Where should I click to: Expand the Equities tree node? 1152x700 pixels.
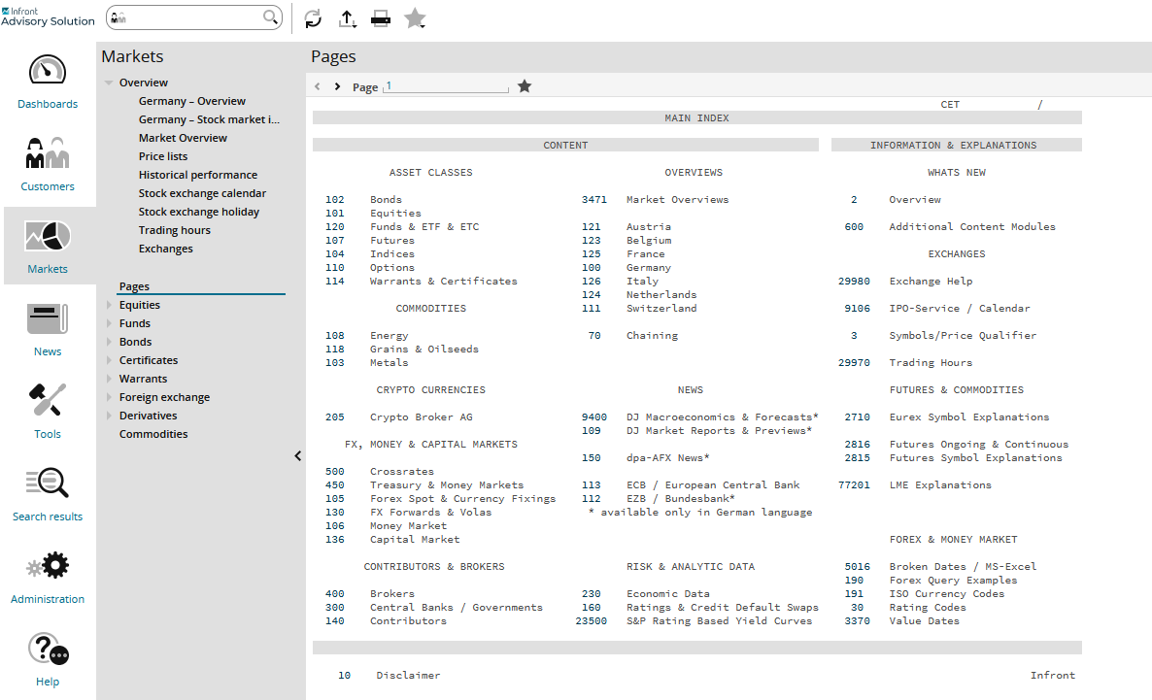(109, 305)
